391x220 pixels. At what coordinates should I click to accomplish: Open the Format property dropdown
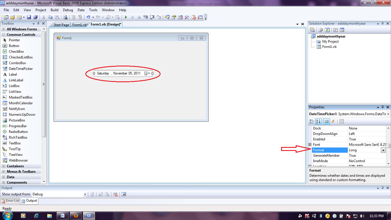tap(383, 150)
